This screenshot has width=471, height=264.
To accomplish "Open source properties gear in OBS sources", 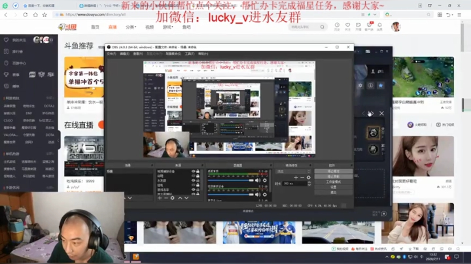I will click(x=173, y=198).
